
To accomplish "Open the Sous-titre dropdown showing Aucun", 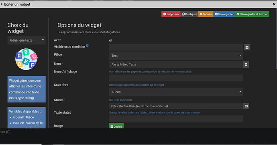I will pos(176,92).
